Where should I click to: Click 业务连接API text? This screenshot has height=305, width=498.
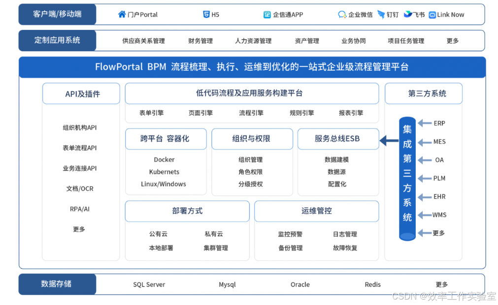80,168
